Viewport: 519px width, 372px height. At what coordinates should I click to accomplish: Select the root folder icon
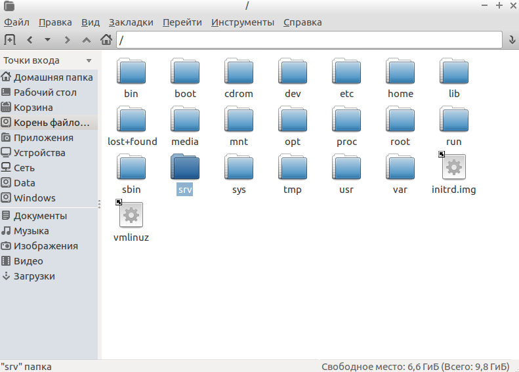(400, 119)
